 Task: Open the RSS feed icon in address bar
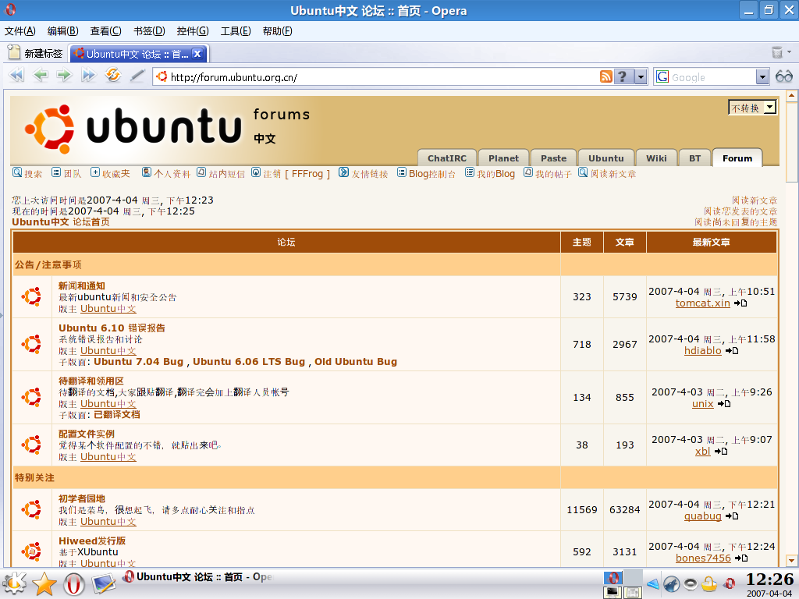pos(605,77)
